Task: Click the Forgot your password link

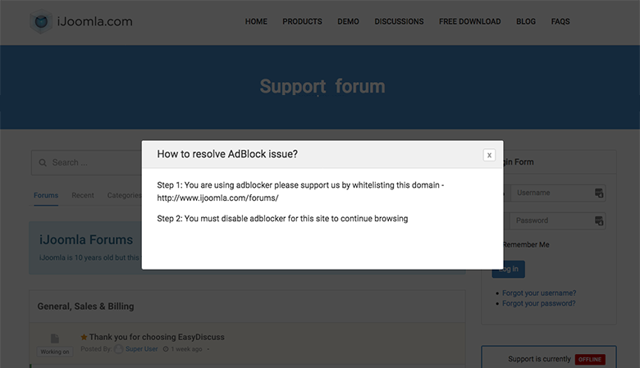Action: tap(538, 303)
